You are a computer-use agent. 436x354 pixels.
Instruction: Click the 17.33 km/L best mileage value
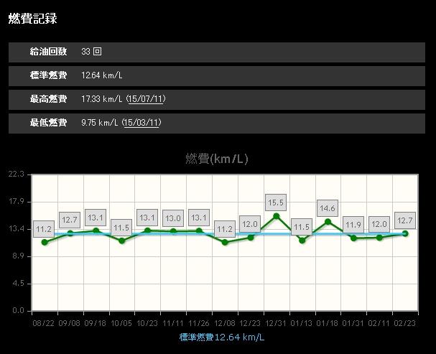(x=102, y=99)
